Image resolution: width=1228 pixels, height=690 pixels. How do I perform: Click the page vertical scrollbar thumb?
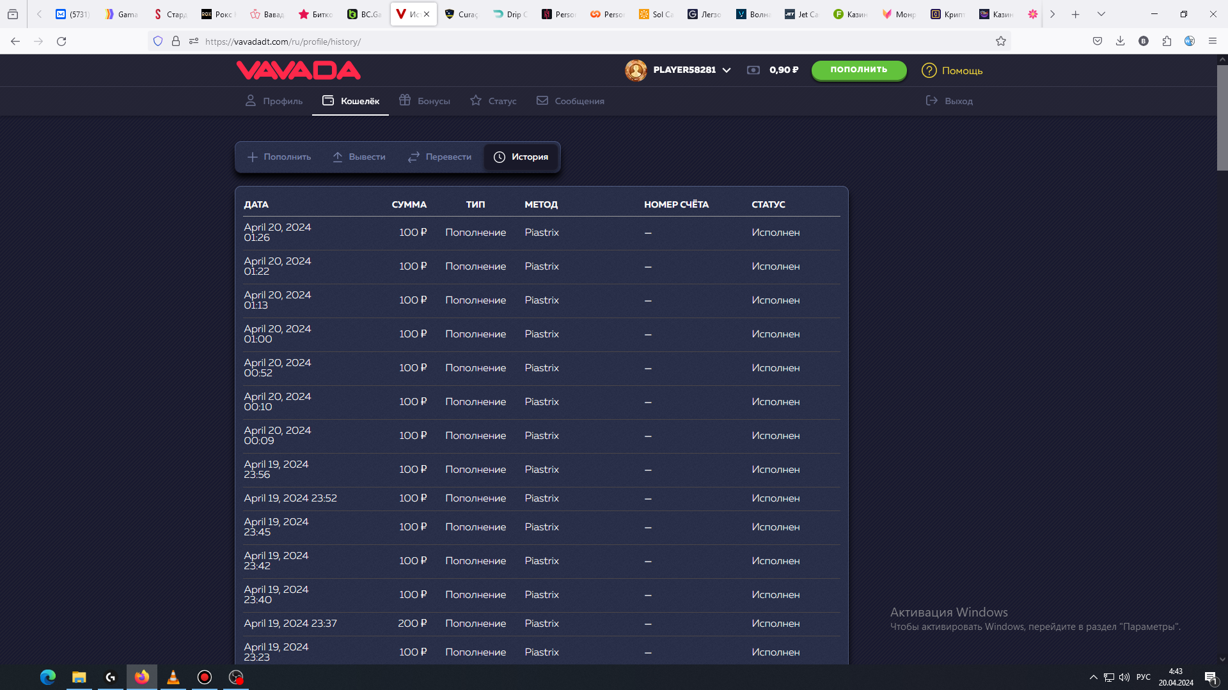[x=1222, y=118]
